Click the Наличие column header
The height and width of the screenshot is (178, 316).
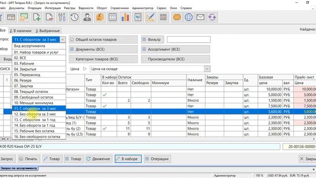[x=195, y=80]
